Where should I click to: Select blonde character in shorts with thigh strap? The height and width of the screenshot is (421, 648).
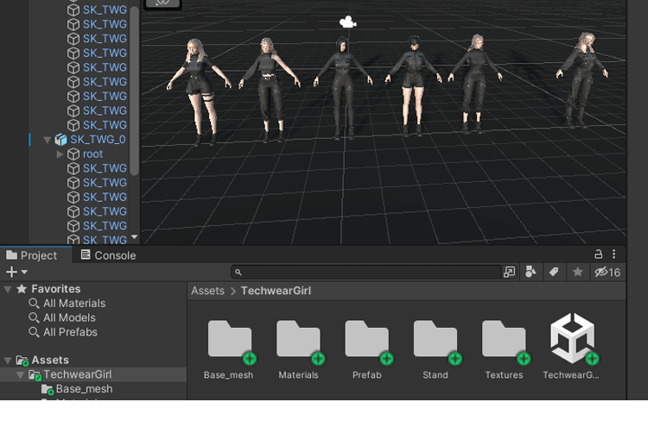200,91
